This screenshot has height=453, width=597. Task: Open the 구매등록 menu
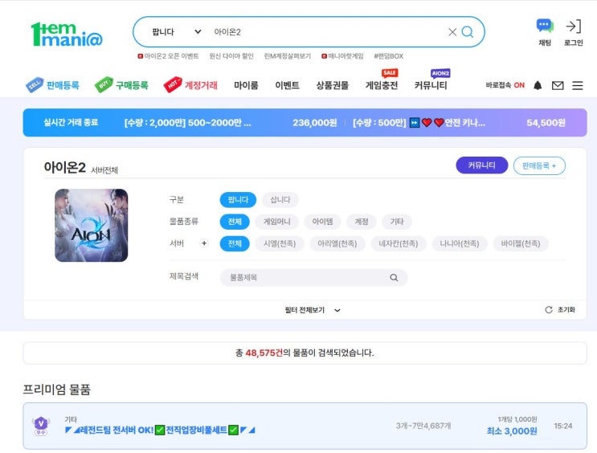click(x=132, y=85)
